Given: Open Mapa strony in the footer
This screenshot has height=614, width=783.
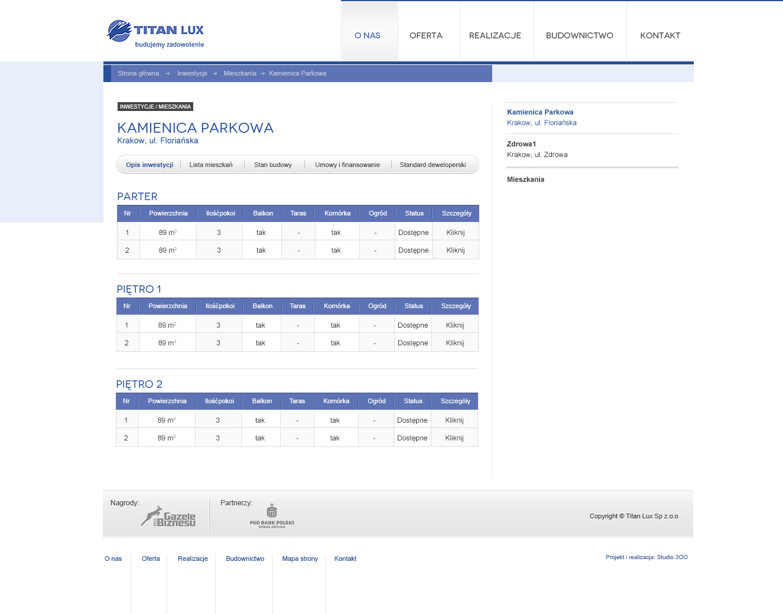Looking at the screenshot, I should [x=300, y=559].
